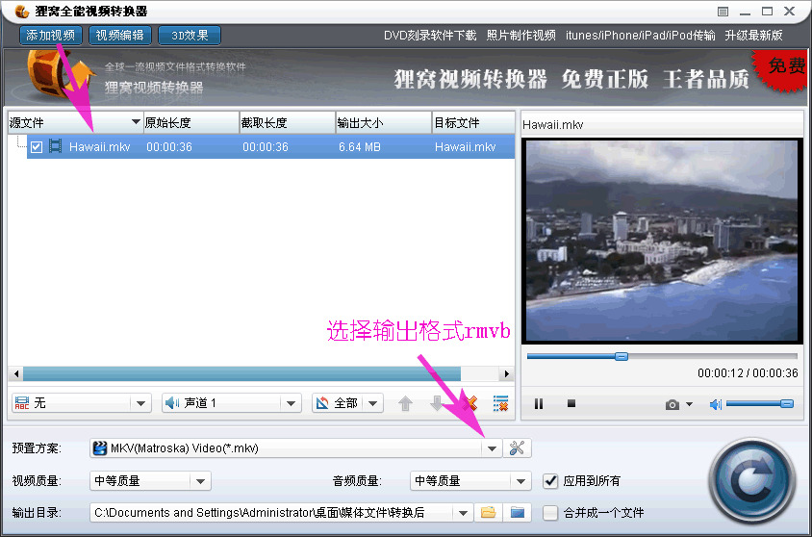Select the Hawaii.mkv source file name
This screenshot has width=812, height=537.
click(x=99, y=147)
